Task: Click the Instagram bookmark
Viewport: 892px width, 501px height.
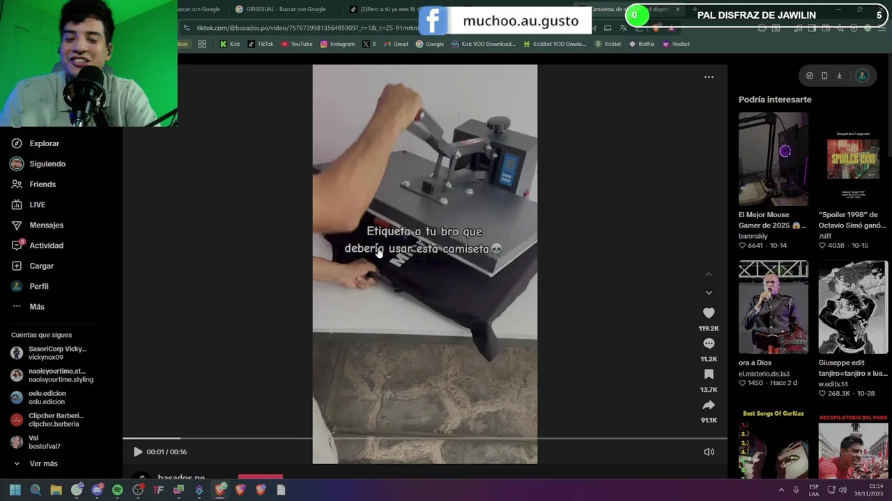Action: [337, 44]
